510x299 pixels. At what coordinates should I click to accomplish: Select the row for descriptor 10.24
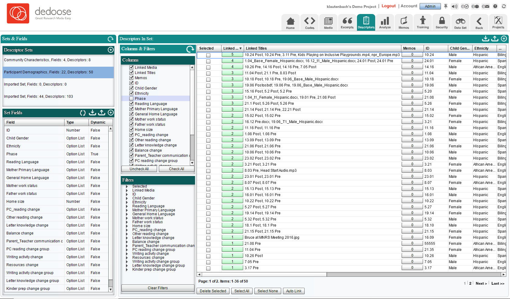pyautogui.click(x=208, y=55)
